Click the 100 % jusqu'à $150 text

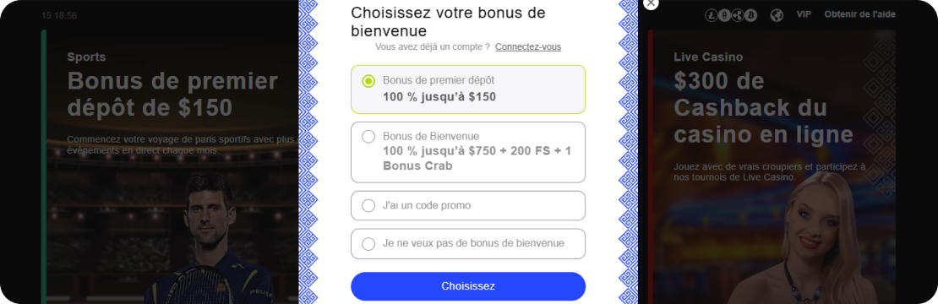pyautogui.click(x=439, y=96)
